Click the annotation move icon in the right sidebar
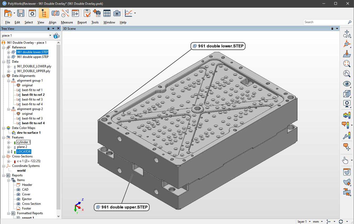The image size is (354, 224). tap(347, 147)
